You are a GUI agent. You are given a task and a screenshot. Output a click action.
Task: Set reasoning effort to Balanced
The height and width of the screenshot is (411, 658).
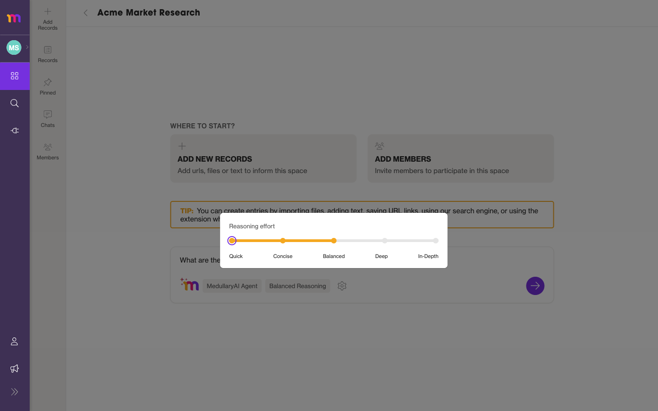334,241
